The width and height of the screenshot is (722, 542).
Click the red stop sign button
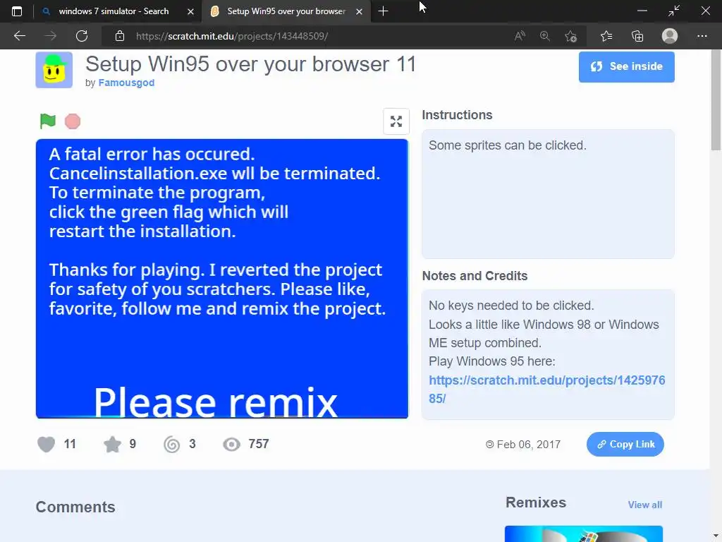tap(73, 121)
